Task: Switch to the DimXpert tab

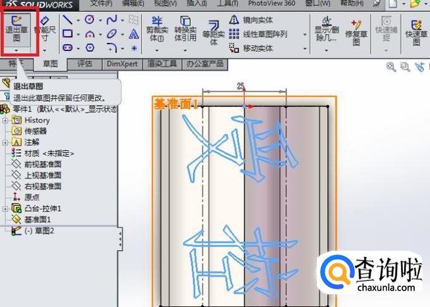Action: [x=122, y=64]
